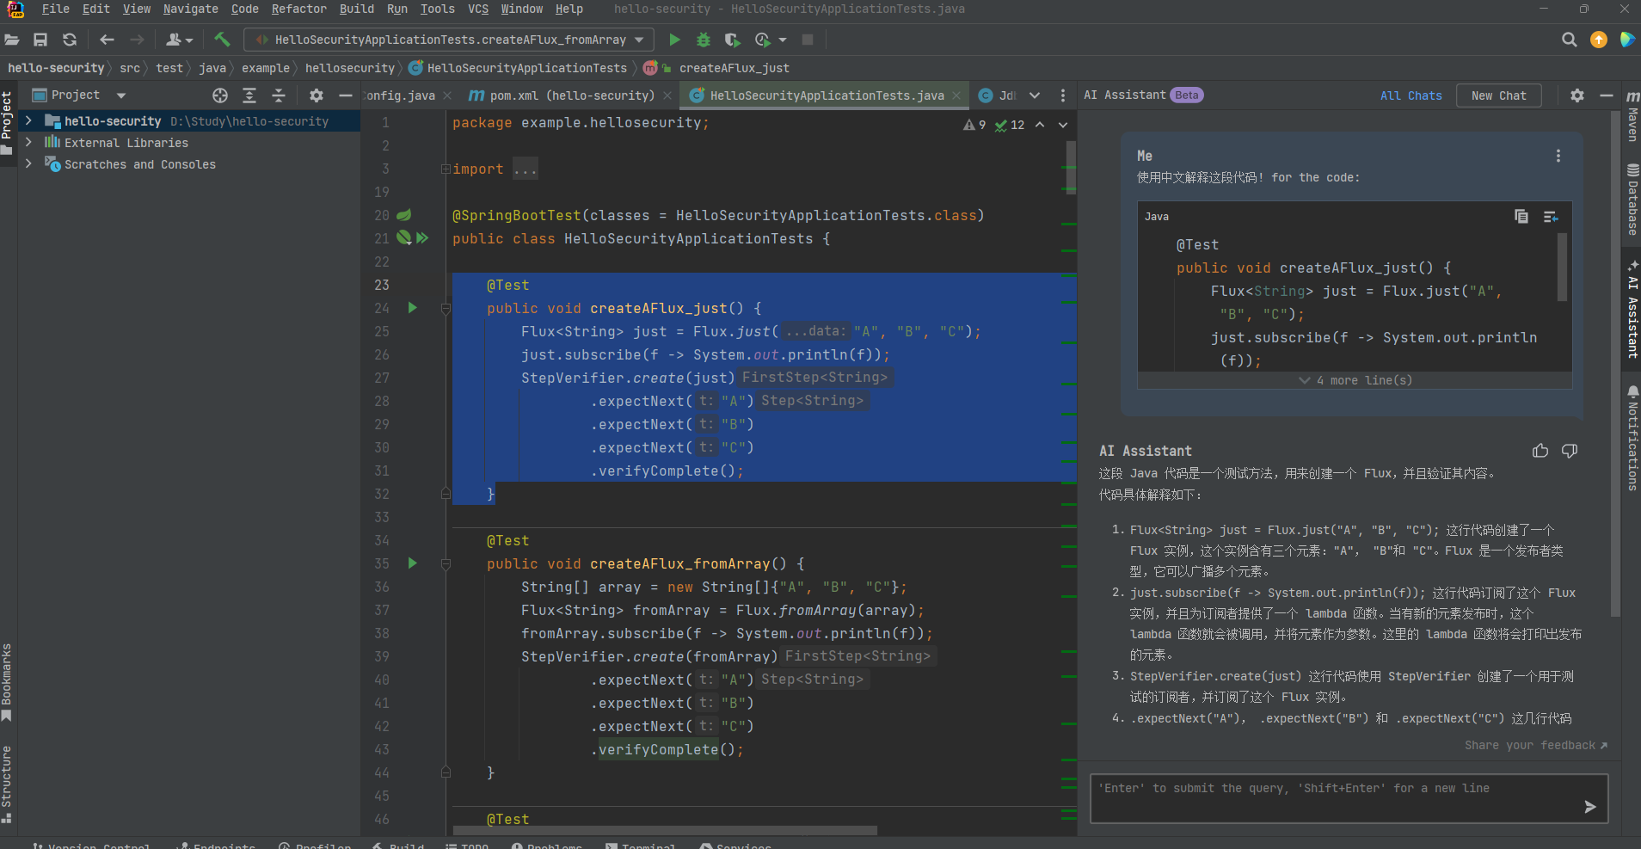
Task: Open AI Assistant settings gear
Action: (1577, 95)
